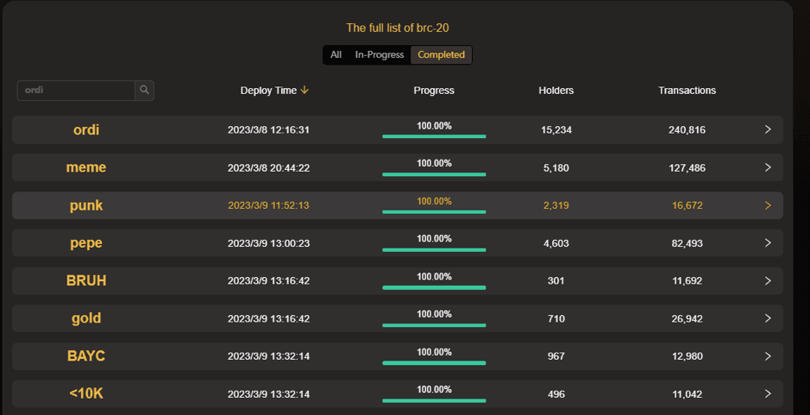Click the gold row right chevron
This screenshot has width=810, height=415.
768,318
